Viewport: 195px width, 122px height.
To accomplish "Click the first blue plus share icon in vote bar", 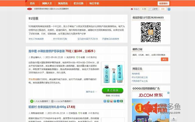I will (x=105, y=101).
